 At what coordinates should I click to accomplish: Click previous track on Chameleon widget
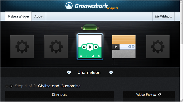(84, 47)
